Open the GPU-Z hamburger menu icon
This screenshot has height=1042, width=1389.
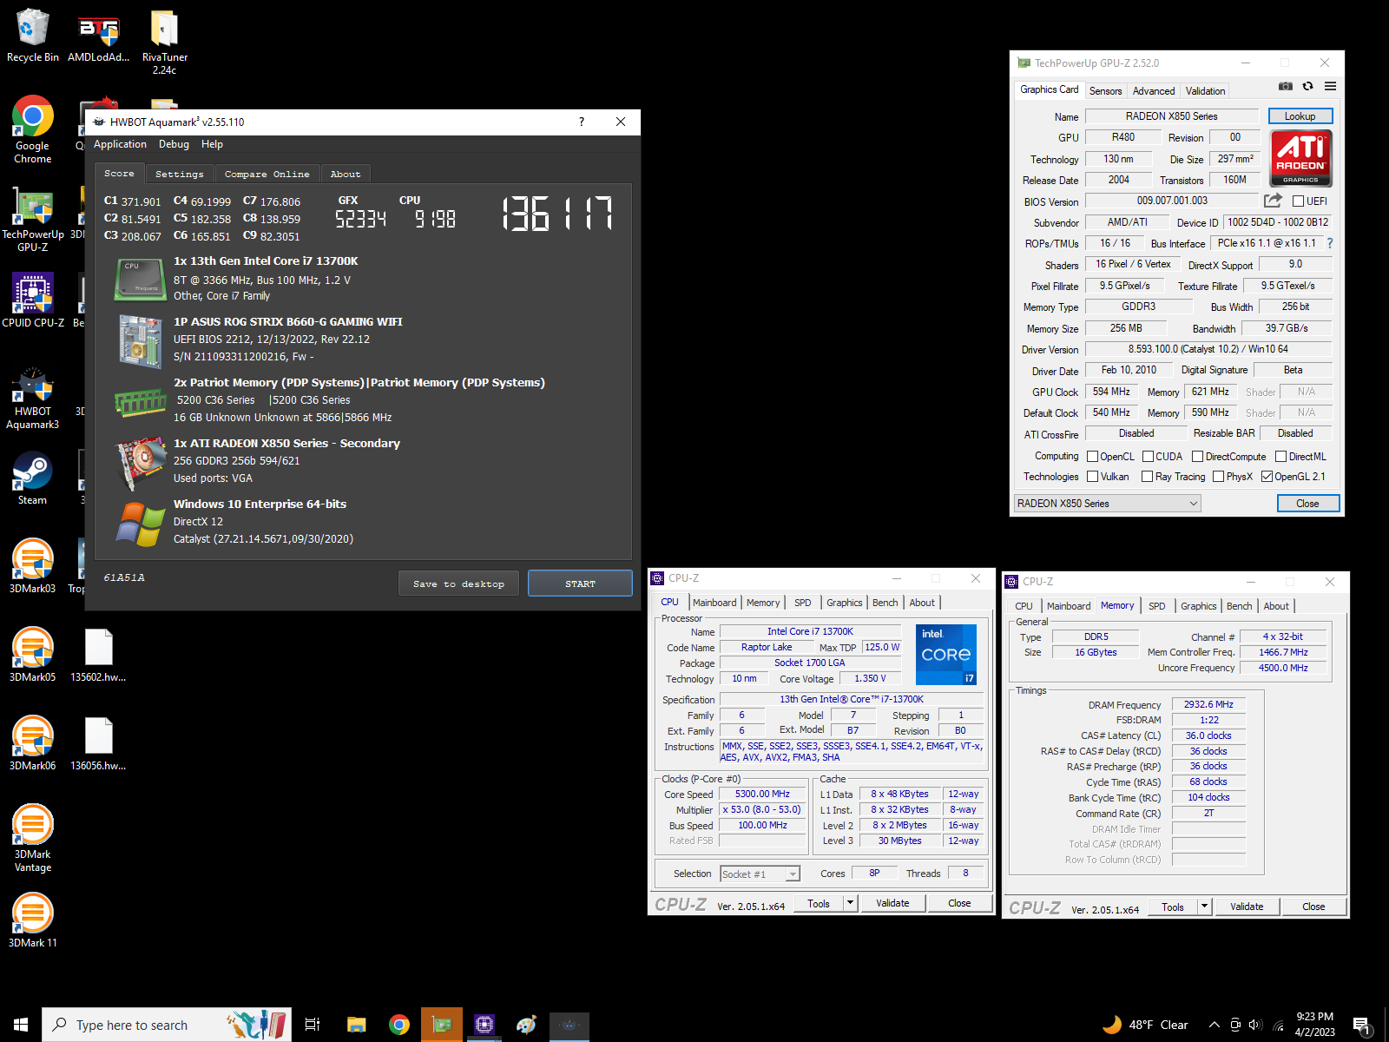point(1330,86)
